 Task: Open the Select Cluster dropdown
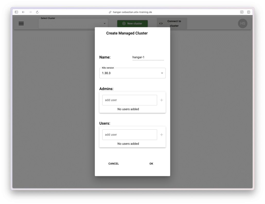73,24
